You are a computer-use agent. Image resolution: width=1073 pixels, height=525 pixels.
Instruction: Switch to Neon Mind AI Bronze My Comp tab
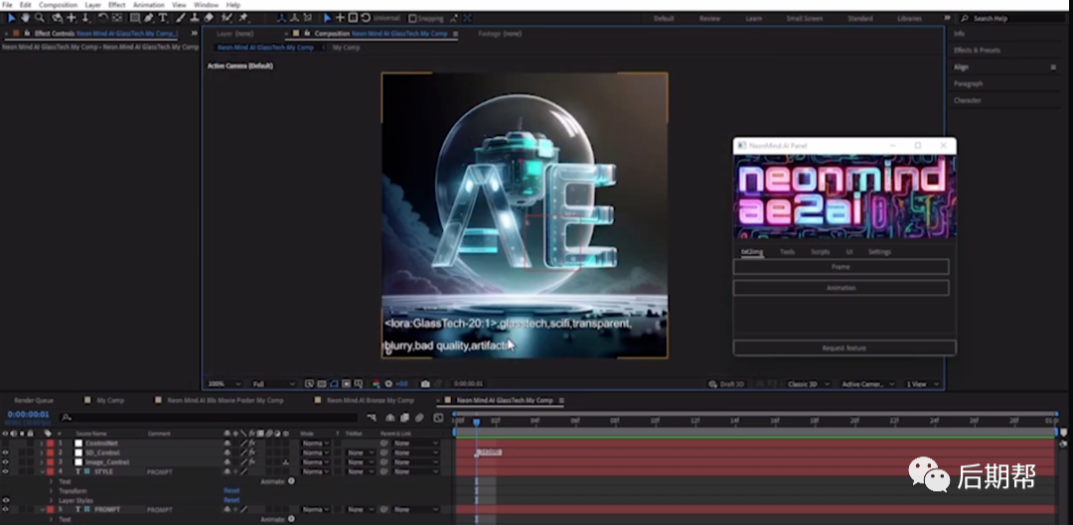click(371, 400)
